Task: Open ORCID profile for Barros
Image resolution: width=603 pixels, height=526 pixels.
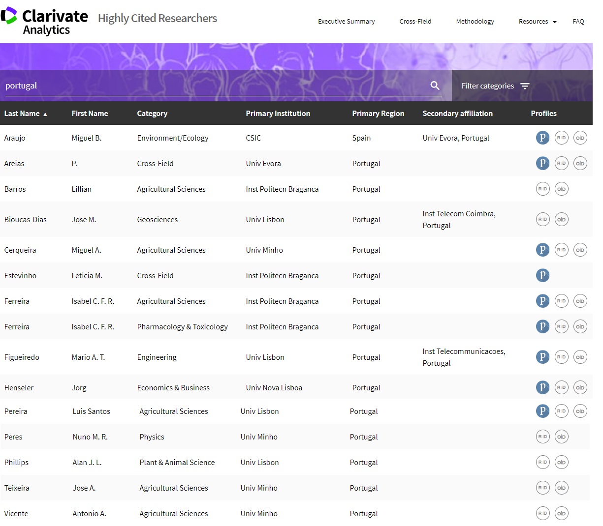Action: click(x=561, y=189)
